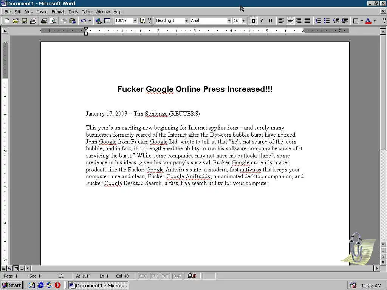Click the Paste clipboard icon
The width and height of the screenshot is (387, 290).
pyautogui.click(x=72, y=21)
